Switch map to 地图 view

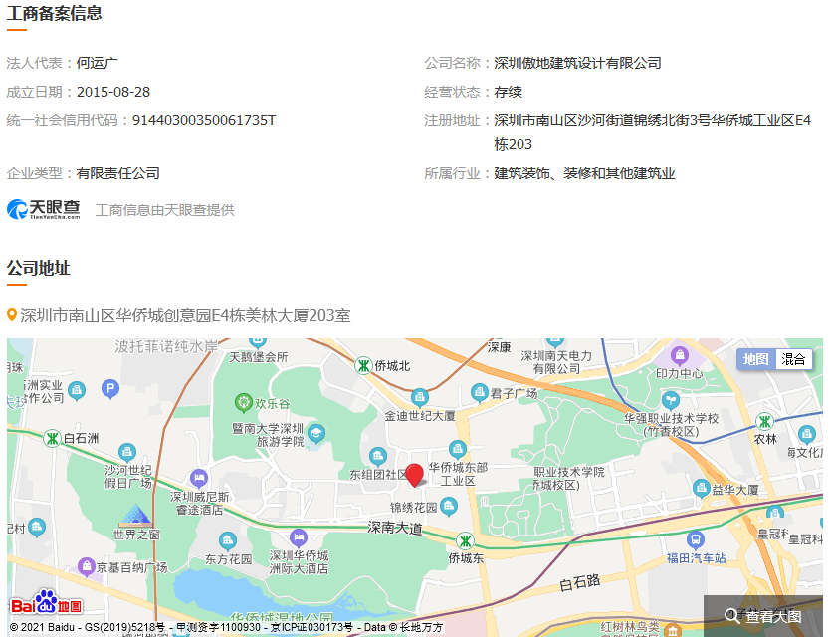[x=755, y=360]
